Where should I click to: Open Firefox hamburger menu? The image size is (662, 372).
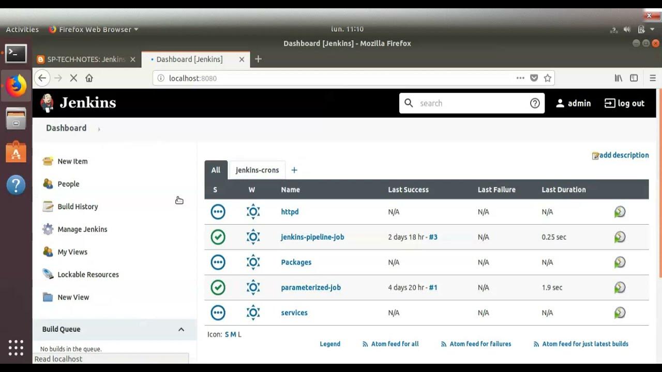pyautogui.click(x=652, y=78)
